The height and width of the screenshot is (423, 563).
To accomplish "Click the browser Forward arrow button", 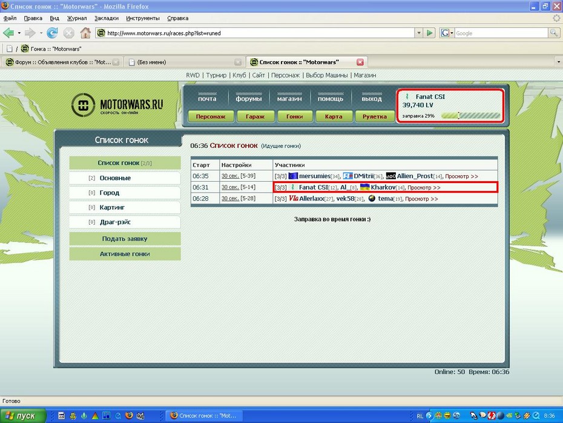I will 30,33.
